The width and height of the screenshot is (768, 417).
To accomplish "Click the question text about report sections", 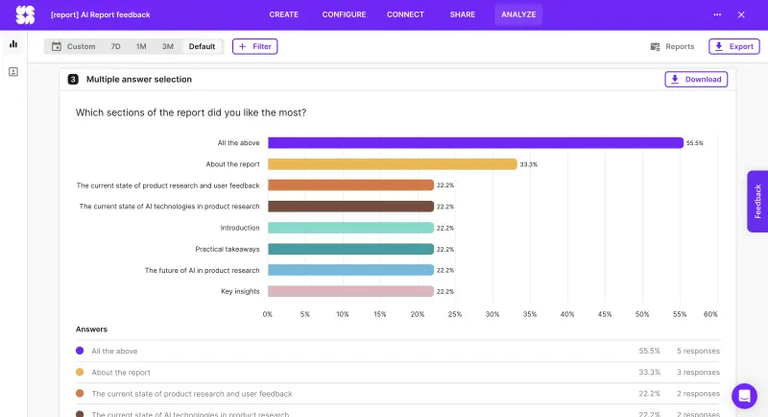I will [191, 112].
